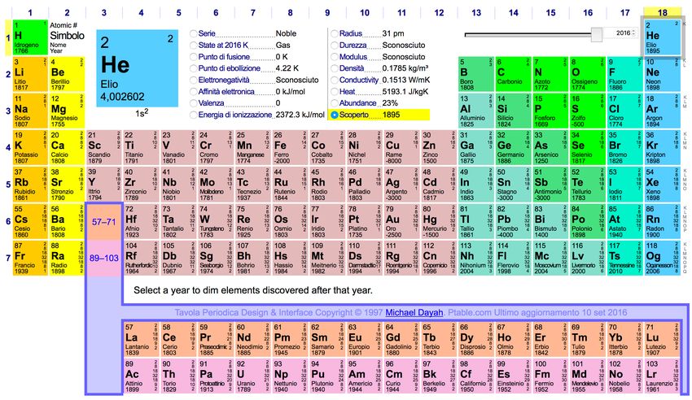Select the Oro (Au) element cell
This screenshot has width=692, height=400.
tap(401, 221)
